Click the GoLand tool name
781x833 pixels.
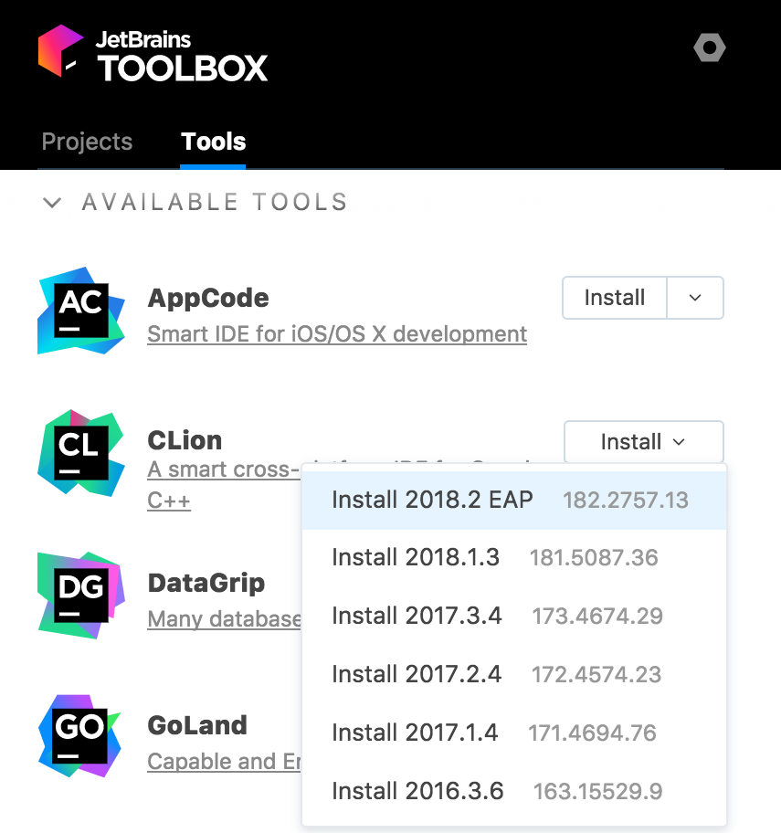pos(197,725)
